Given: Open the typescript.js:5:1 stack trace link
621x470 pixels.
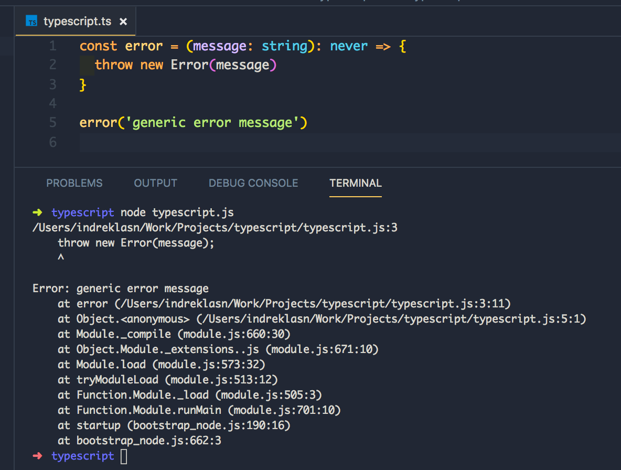Looking at the screenshot, I should [391, 319].
